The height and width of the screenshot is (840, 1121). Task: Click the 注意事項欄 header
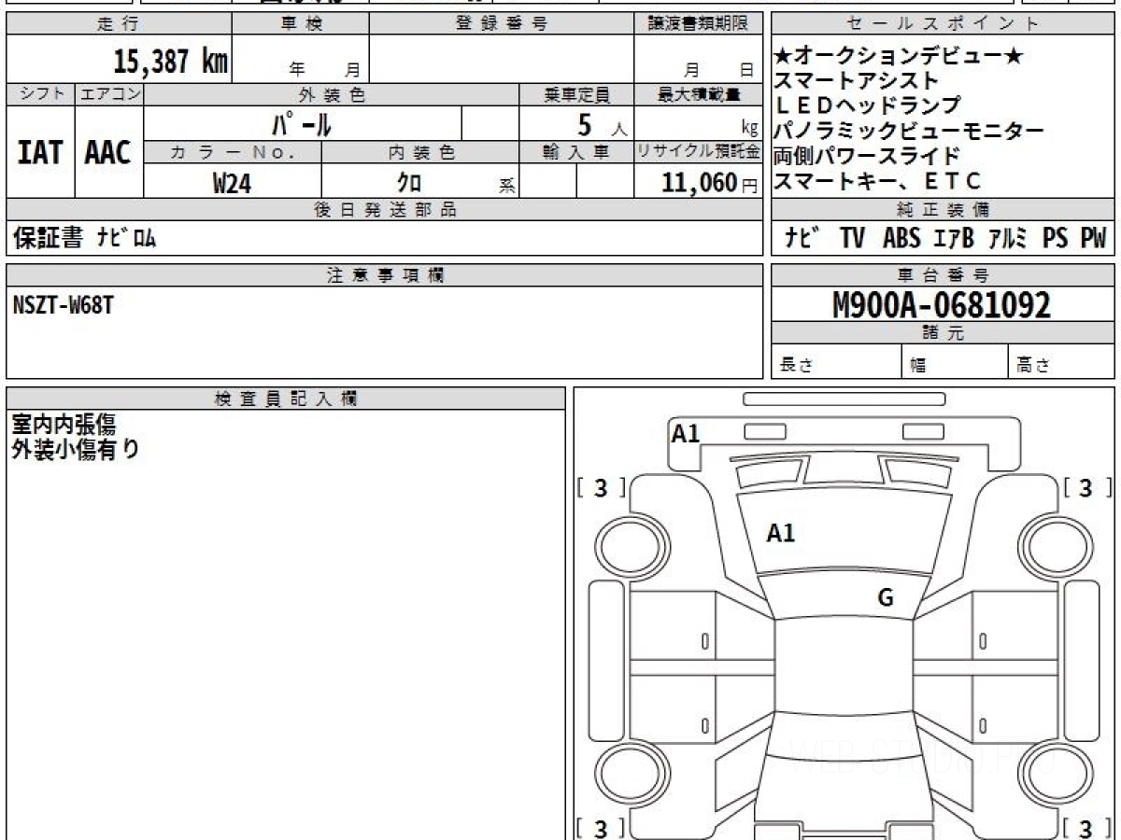(x=384, y=275)
